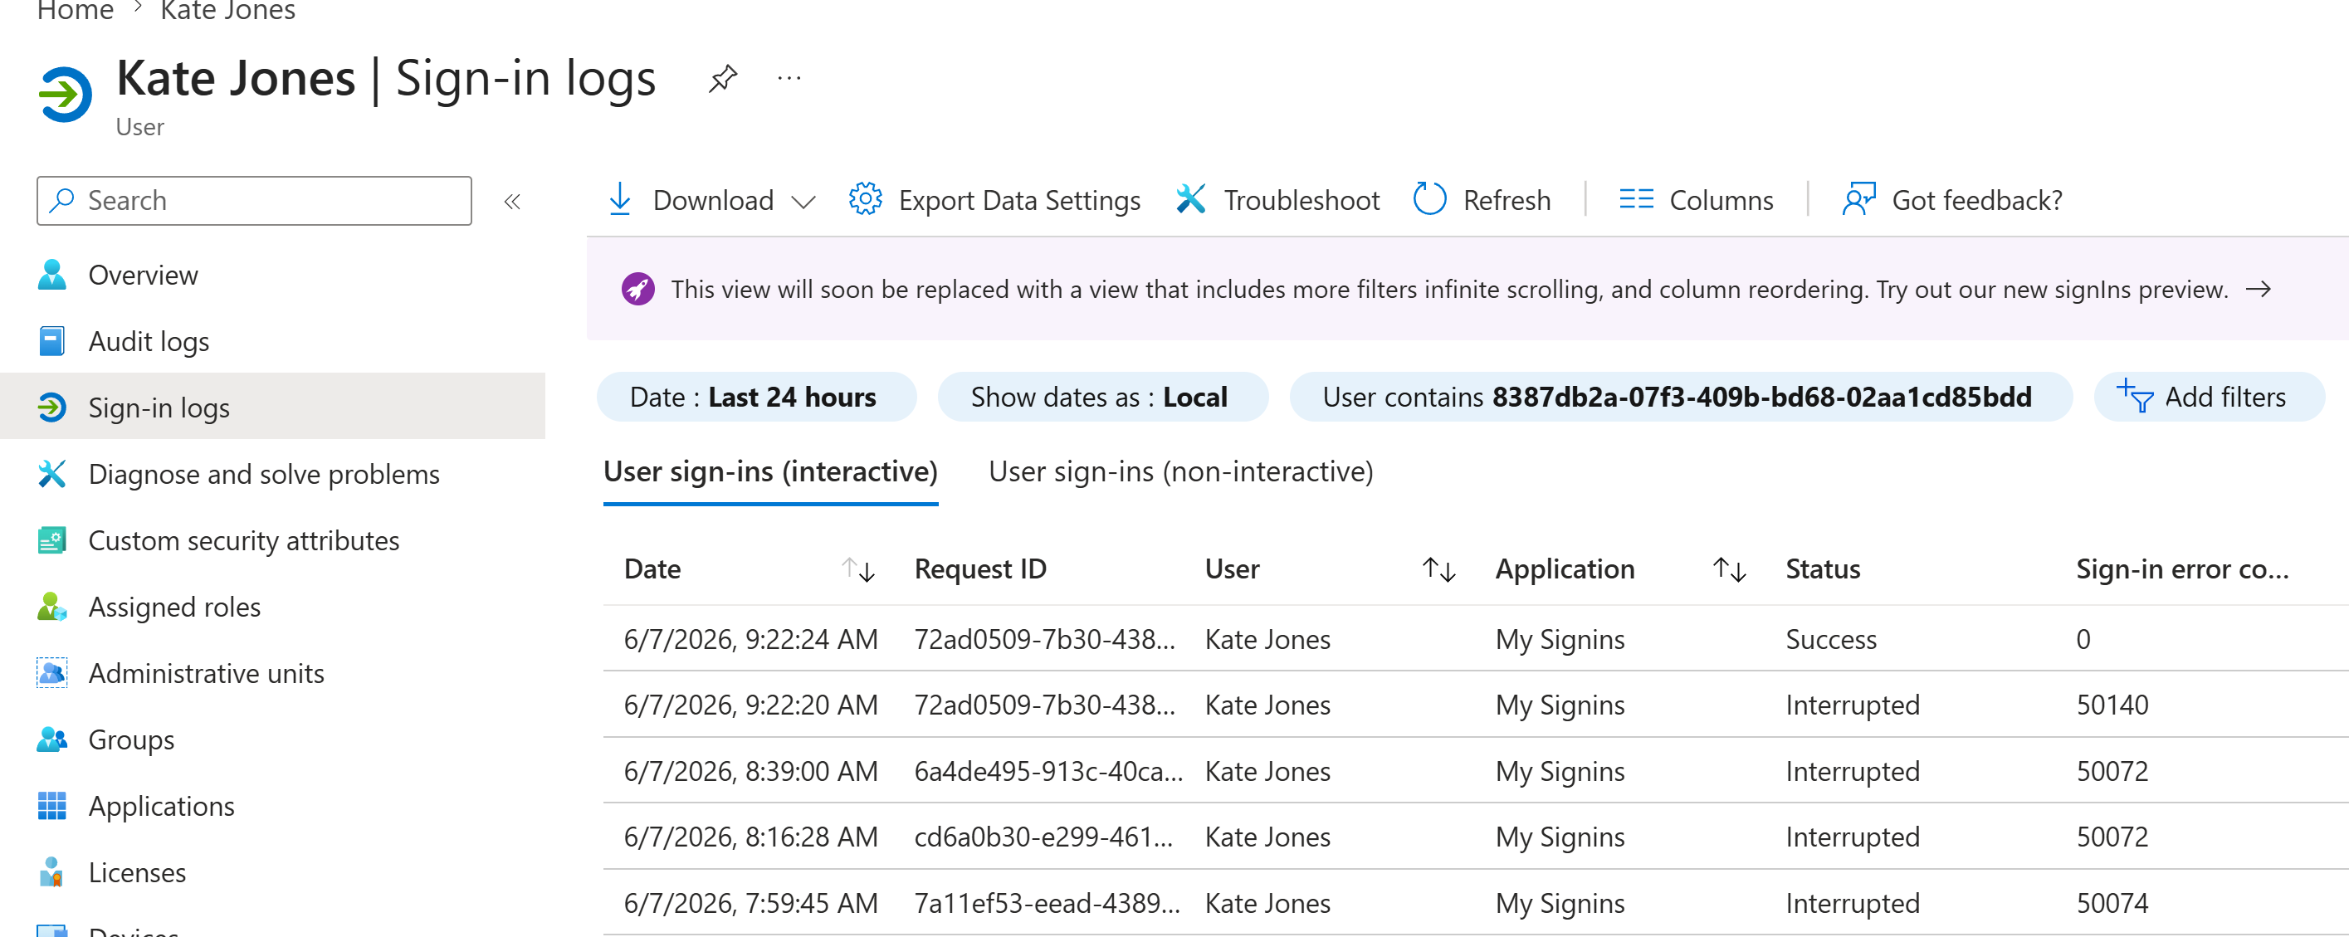
Task: Pin the Sign-in logs blade
Action: 722,78
